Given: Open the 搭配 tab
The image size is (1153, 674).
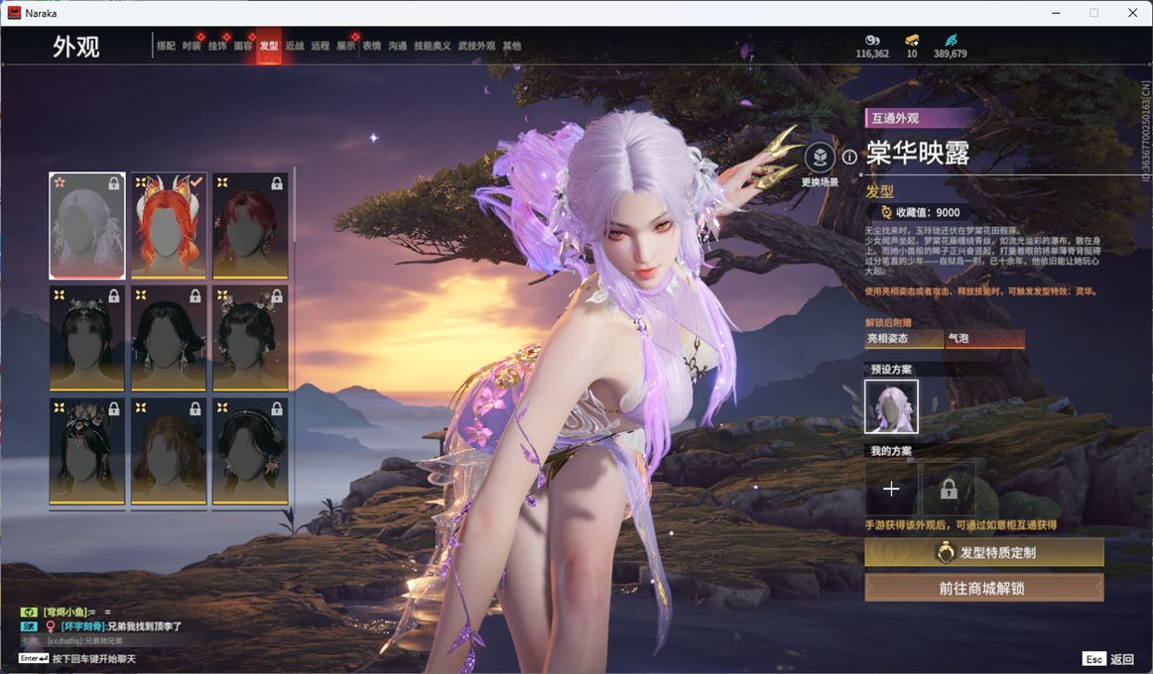Looking at the screenshot, I should click(x=166, y=46).
